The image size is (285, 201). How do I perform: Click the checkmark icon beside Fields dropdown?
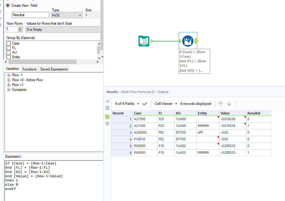pos(145,104)
